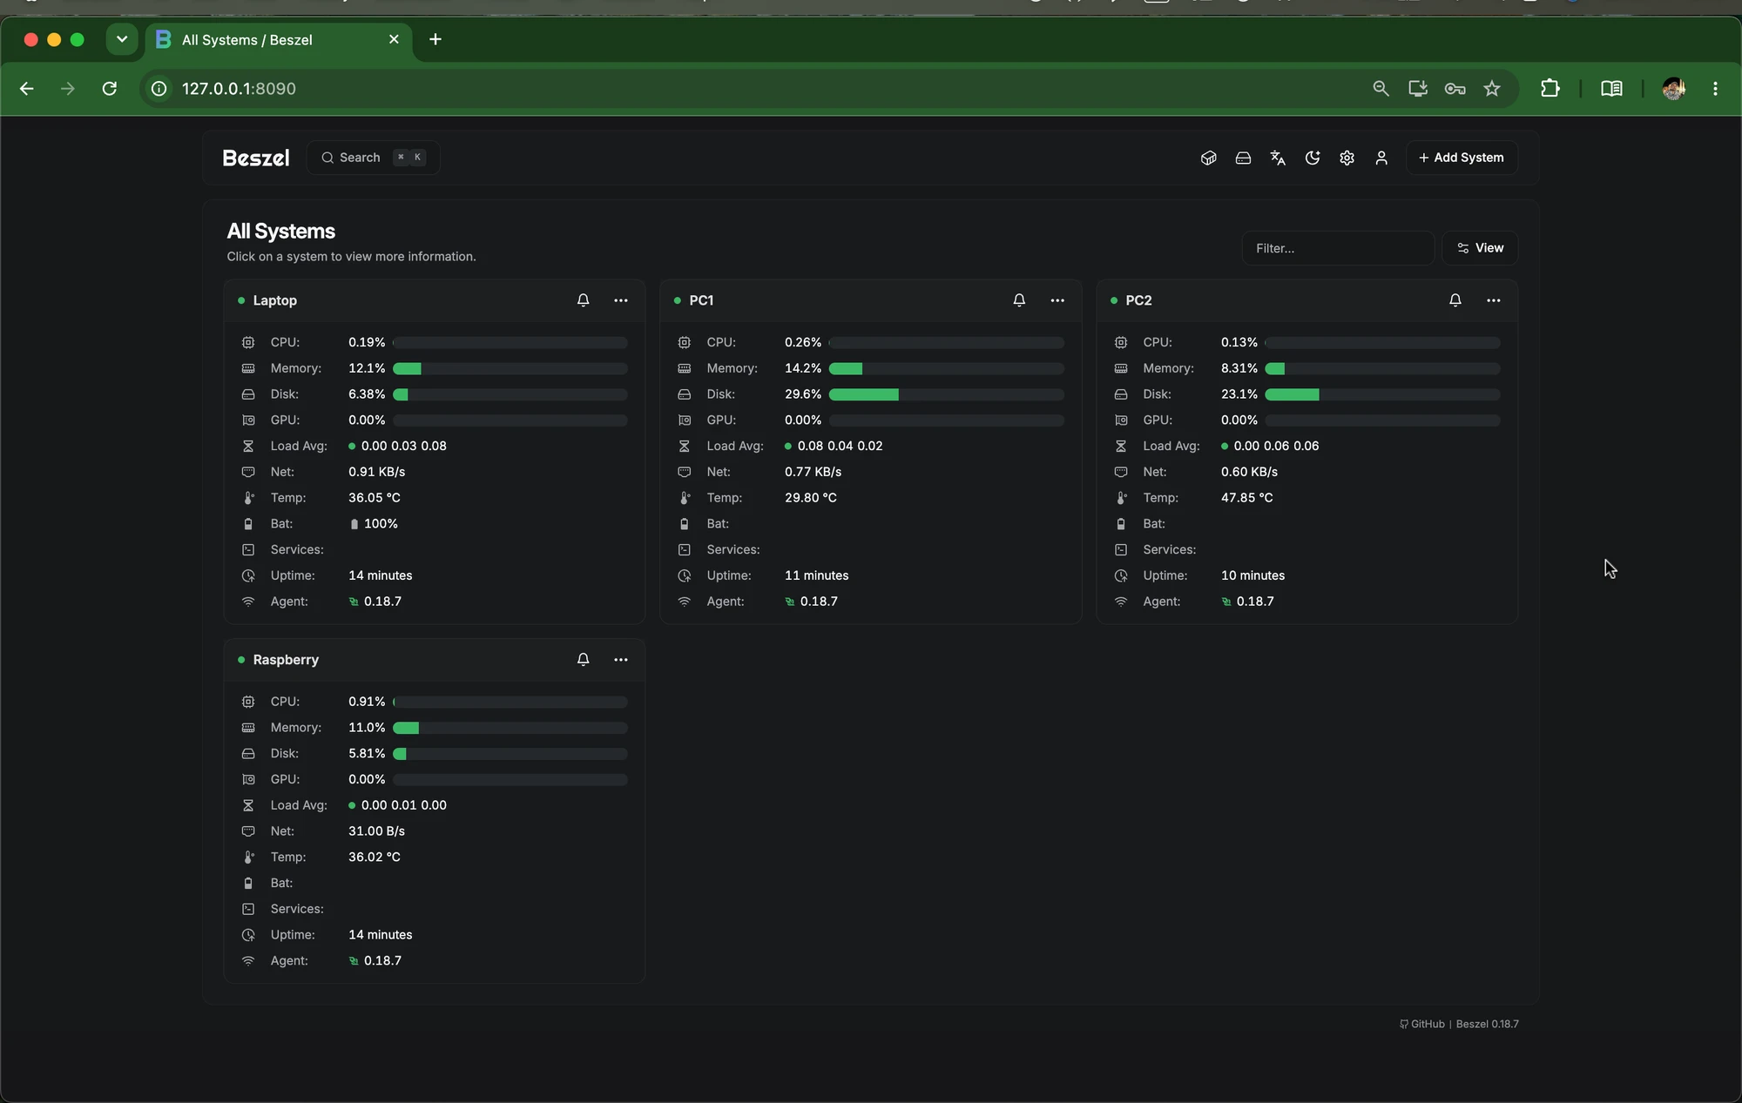The image size is (1742, 1103).
Task: Open Beszel settings gear icon
Action: [1347, 158]
